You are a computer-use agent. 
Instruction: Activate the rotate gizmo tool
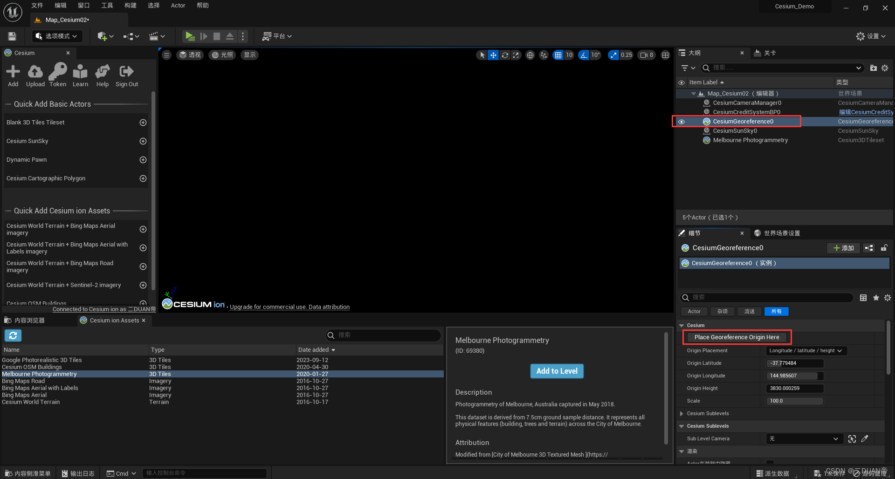tap(505, 55)
